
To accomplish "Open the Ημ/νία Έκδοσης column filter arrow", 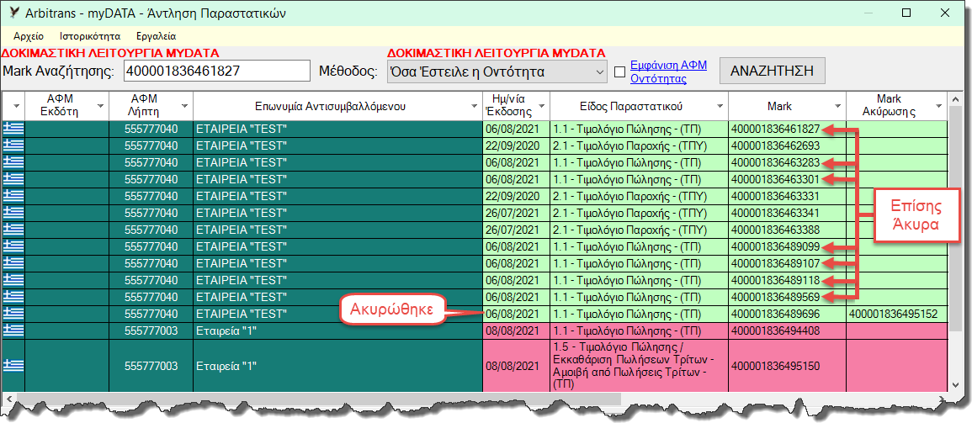I will point(541,107).
